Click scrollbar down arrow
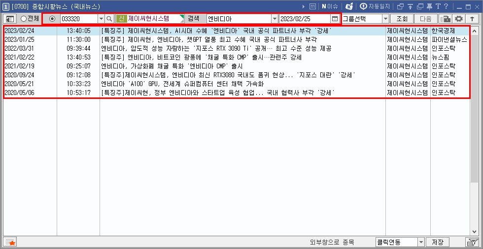The width and height of the screenshot is (483, 249). 474,232
